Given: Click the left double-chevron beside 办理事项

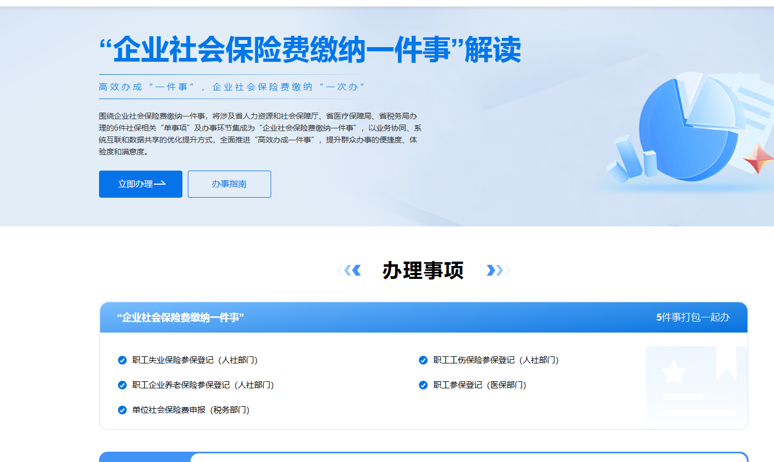Looking at the screenshot, I should click(350, 270).
